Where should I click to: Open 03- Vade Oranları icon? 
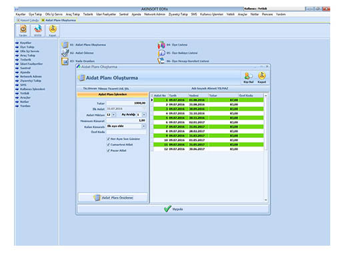click(65, 61)
